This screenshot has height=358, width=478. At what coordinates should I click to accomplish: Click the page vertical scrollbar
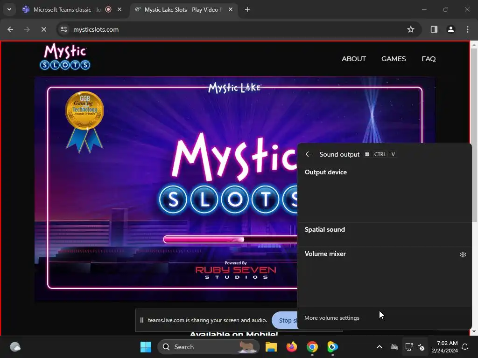click(474, 136)
